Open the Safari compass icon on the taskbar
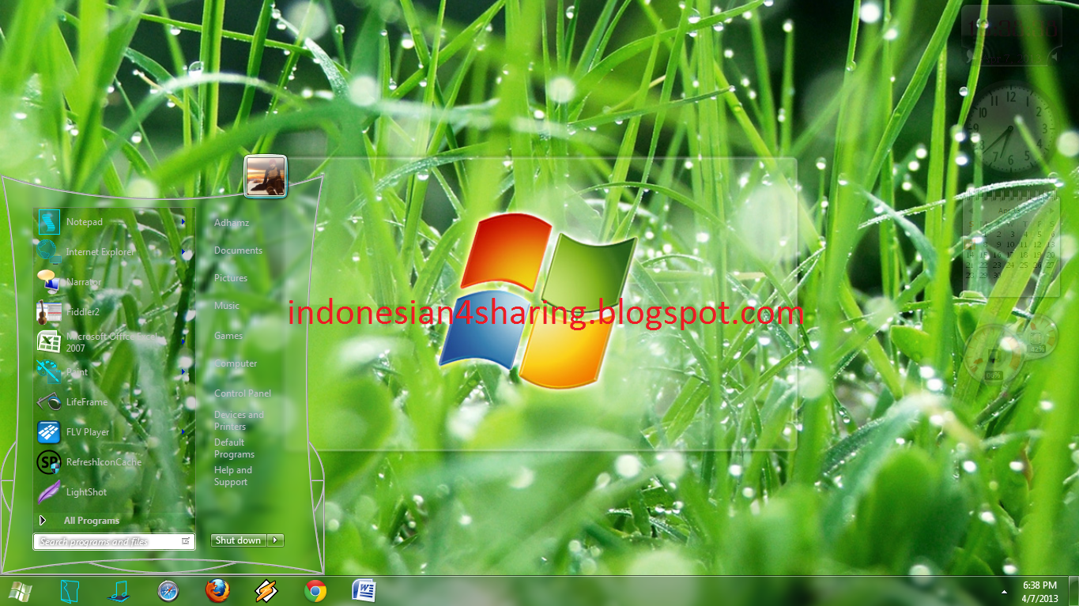 [168, 591]
